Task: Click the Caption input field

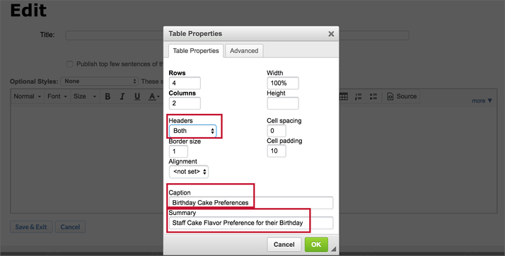Action: (251, 203)
